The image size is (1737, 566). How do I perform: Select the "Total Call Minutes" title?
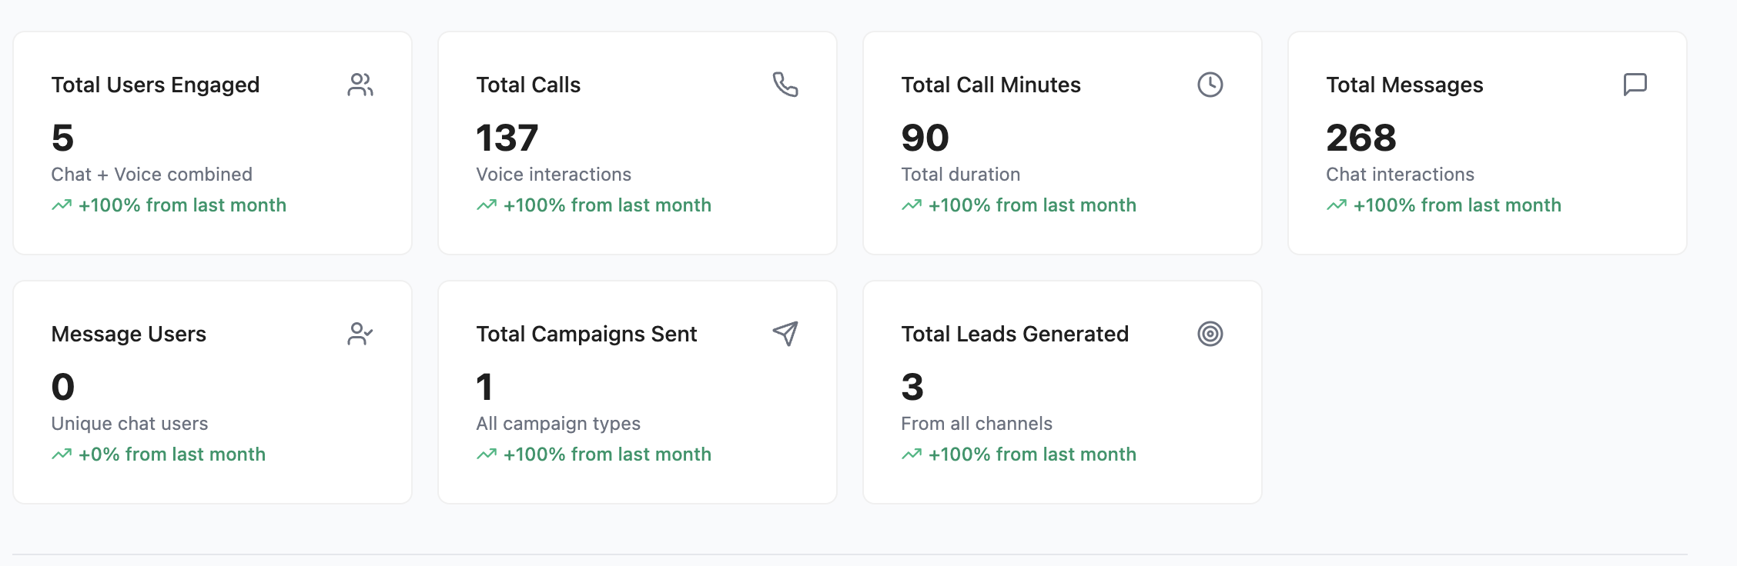click(991, 85)
